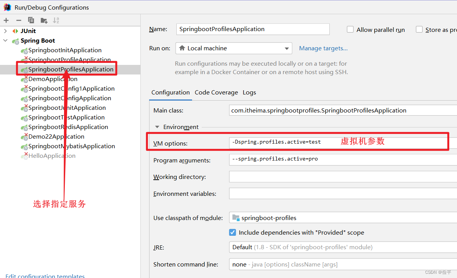Image resolution: width=457 pixels, height=278 pixels.
Task: Select SpringbootConfigApplication configuration
Action: (x=70, y=98)
